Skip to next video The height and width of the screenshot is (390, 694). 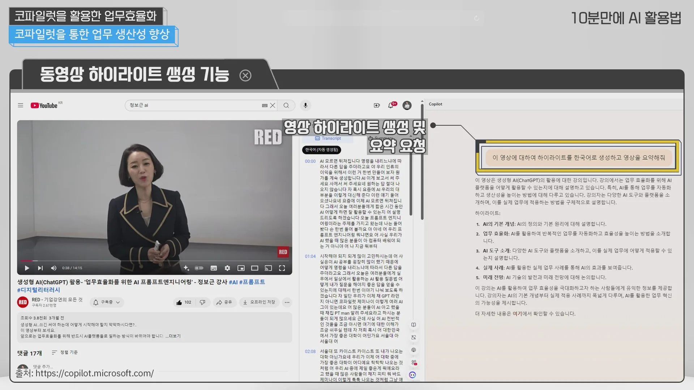point(40,268)
